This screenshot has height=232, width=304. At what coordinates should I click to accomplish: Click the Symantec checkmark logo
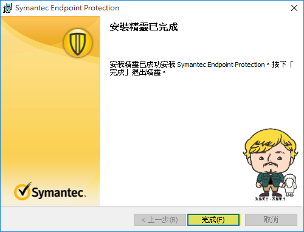(50, 191)
